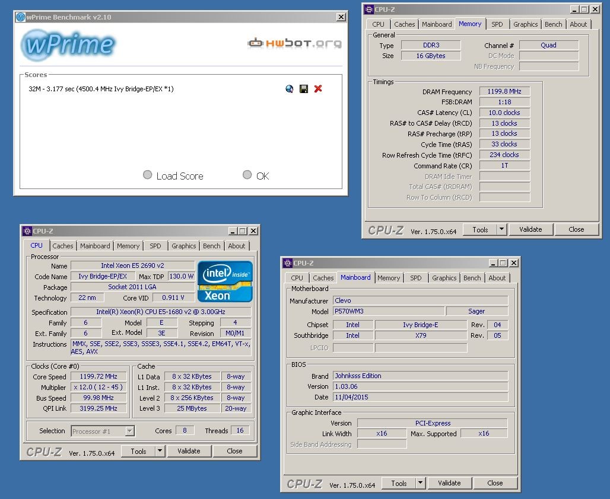The width and height of the screenshot is (610, 499).
Task: Click the Close button in the Mainboard window
Action: (495, 483)
